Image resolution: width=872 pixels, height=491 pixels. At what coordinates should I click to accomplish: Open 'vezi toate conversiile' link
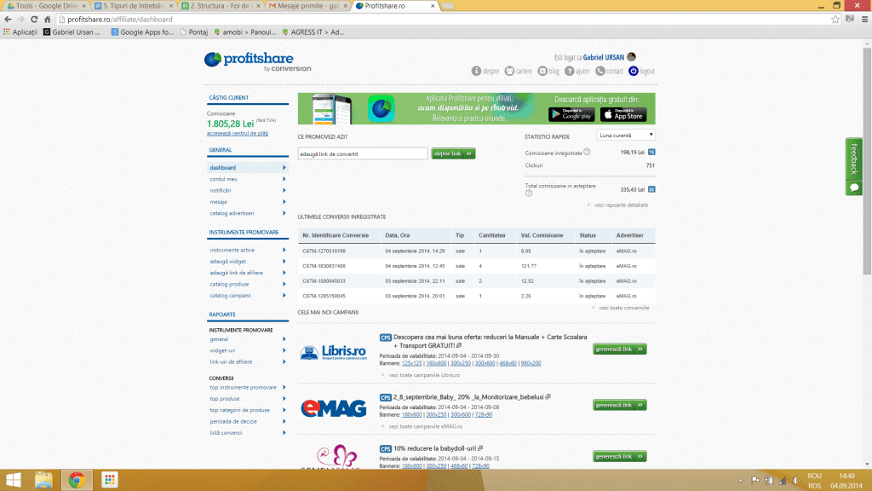click(624, 308)
